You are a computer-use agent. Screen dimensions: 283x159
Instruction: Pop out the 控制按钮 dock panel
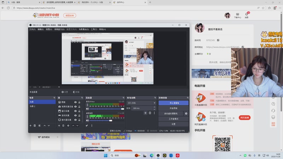tap(188, 98)
